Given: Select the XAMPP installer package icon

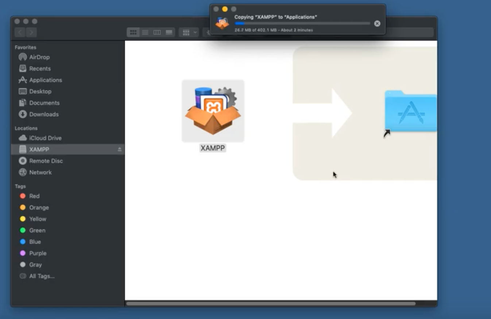Looking at the screenshot, I should click(x=213, y=111).
